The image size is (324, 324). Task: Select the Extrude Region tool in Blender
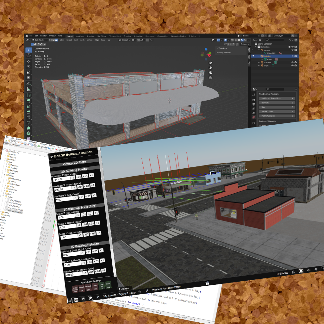pyautogui.click(x=29, y=101)
